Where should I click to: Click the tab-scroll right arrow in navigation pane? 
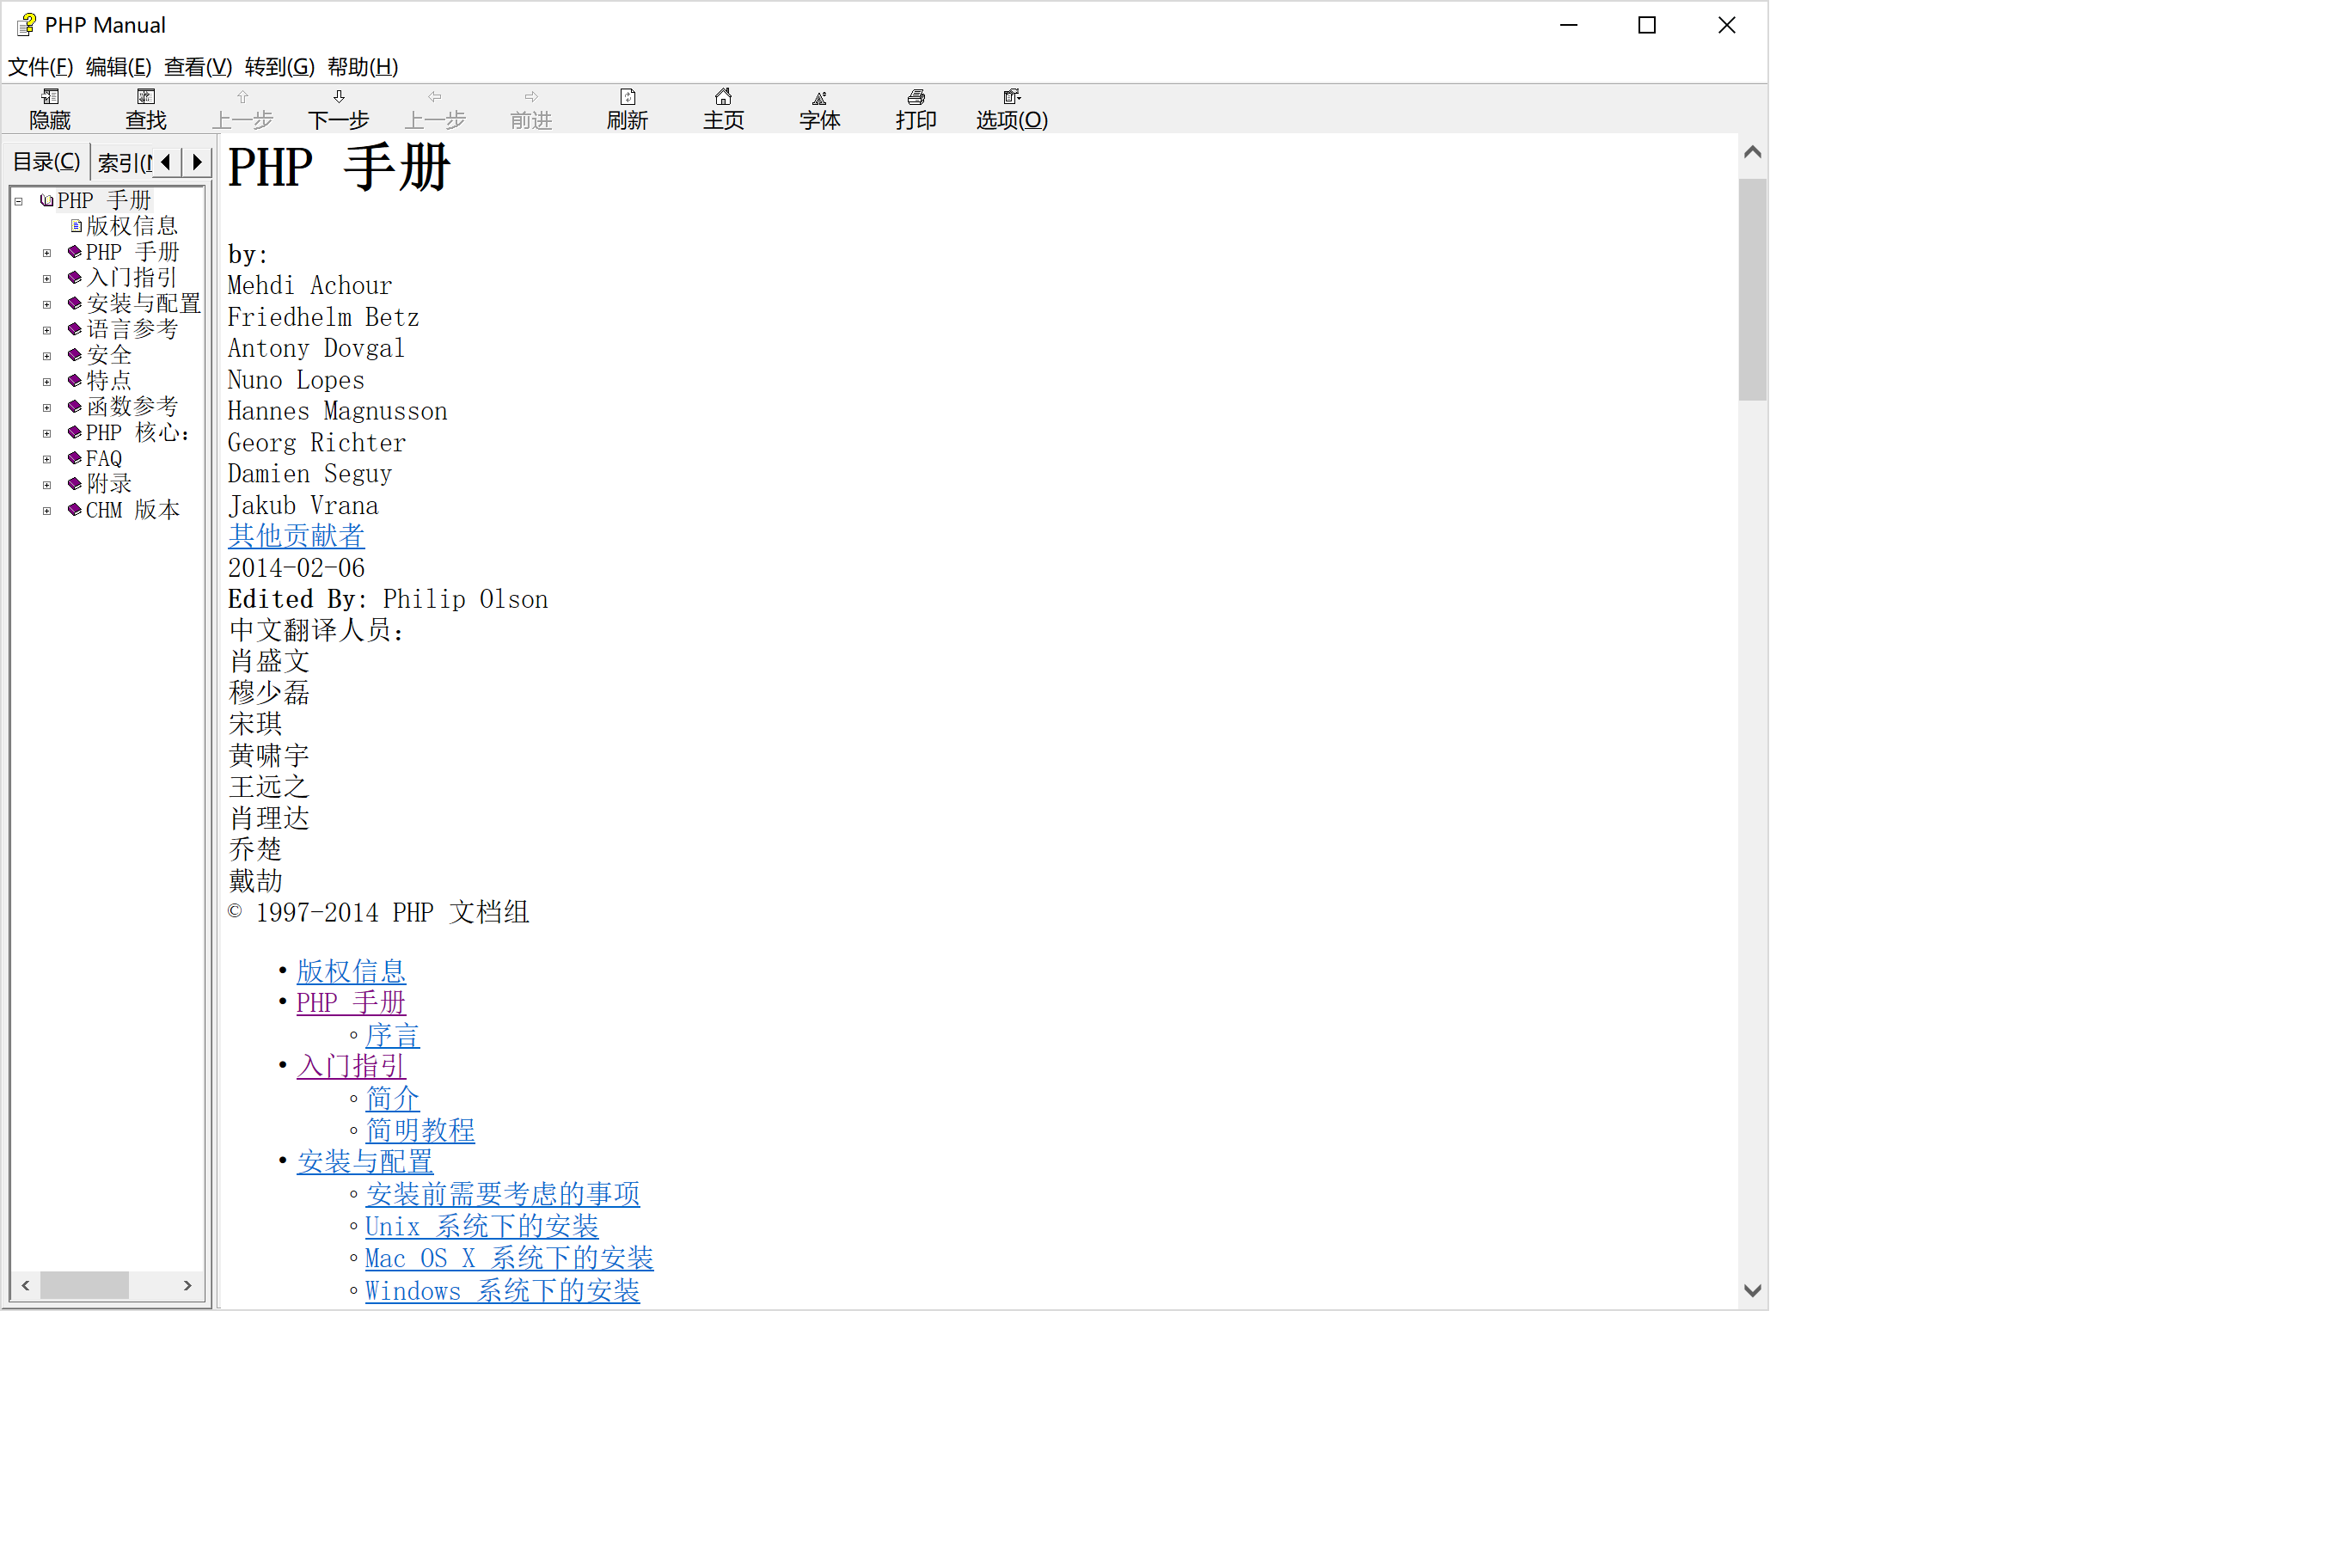(x=197, y=162)
